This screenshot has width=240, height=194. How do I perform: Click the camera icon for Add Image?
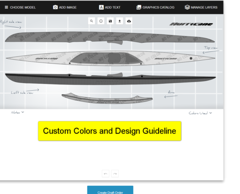pyautogui.click(x=55, y=7)
